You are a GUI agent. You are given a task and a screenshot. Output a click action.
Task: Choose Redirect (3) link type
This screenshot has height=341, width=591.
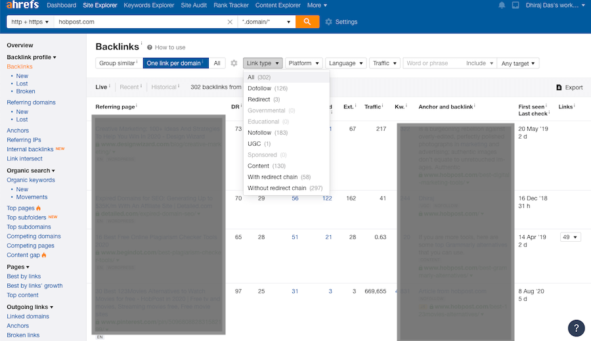287,100
